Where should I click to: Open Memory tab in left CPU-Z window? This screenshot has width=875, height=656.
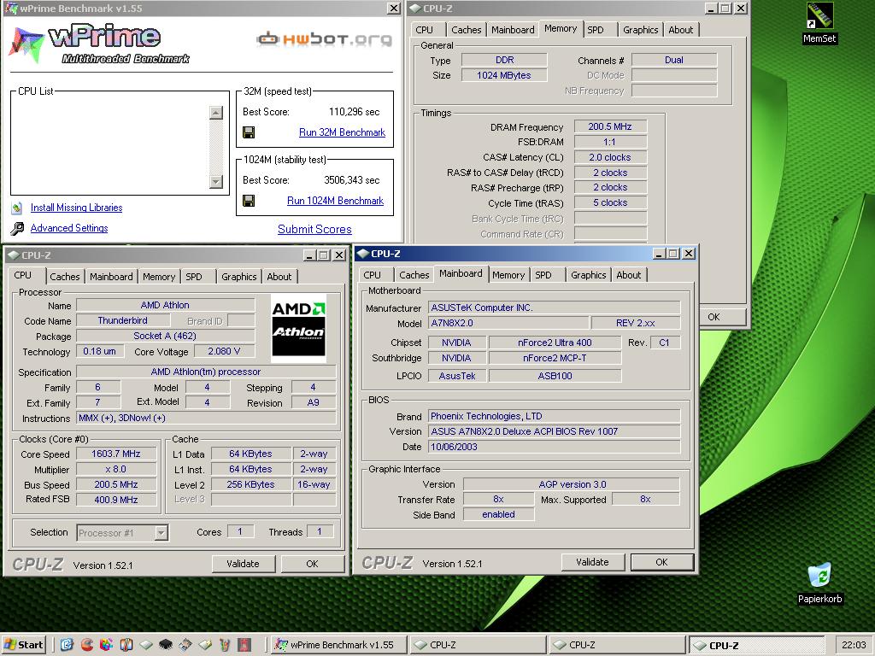click(158, 277)
